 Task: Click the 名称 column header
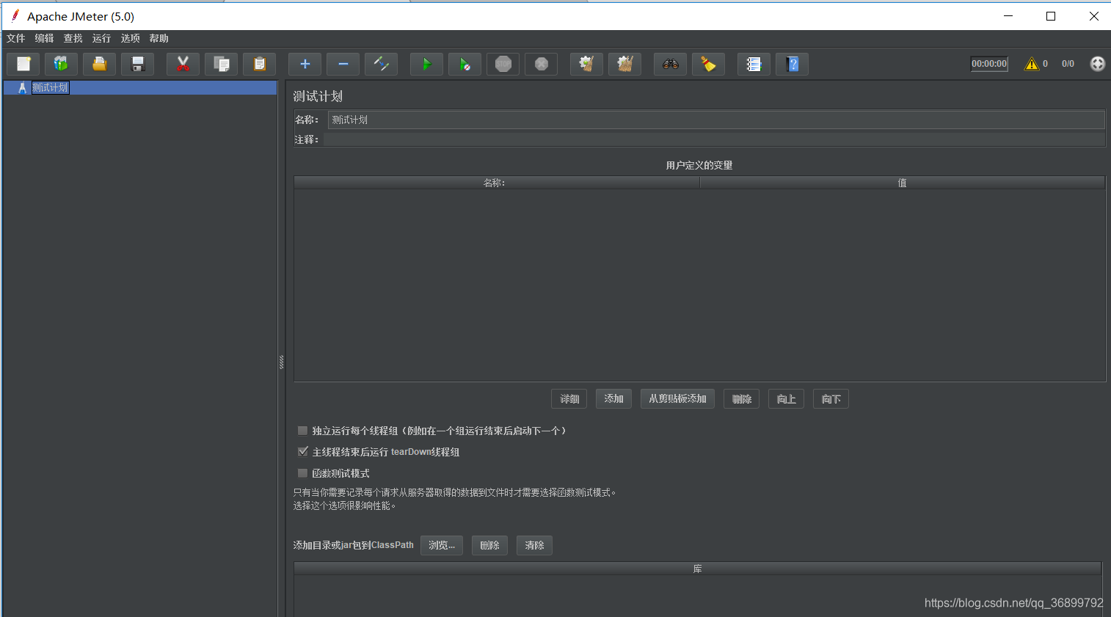click(x=497, y=183)
